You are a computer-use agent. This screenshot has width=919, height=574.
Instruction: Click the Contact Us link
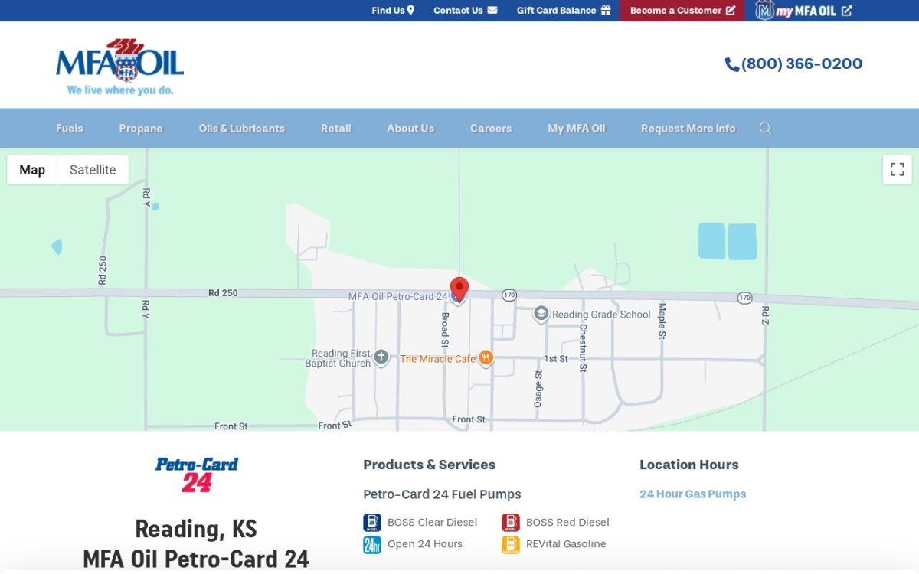click(x=465, y=10)
